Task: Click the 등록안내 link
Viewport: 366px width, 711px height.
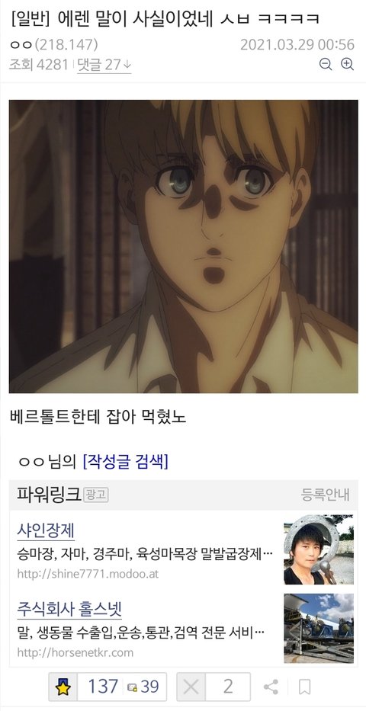Action: click(325, 495)
